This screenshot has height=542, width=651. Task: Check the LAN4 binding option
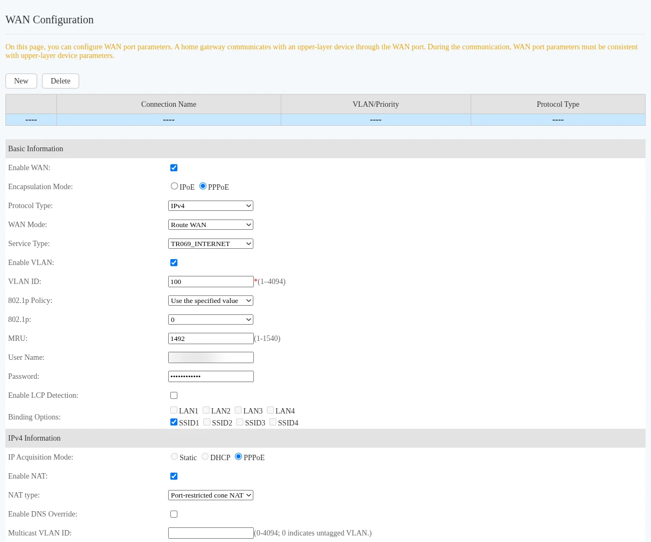[270, 410]
